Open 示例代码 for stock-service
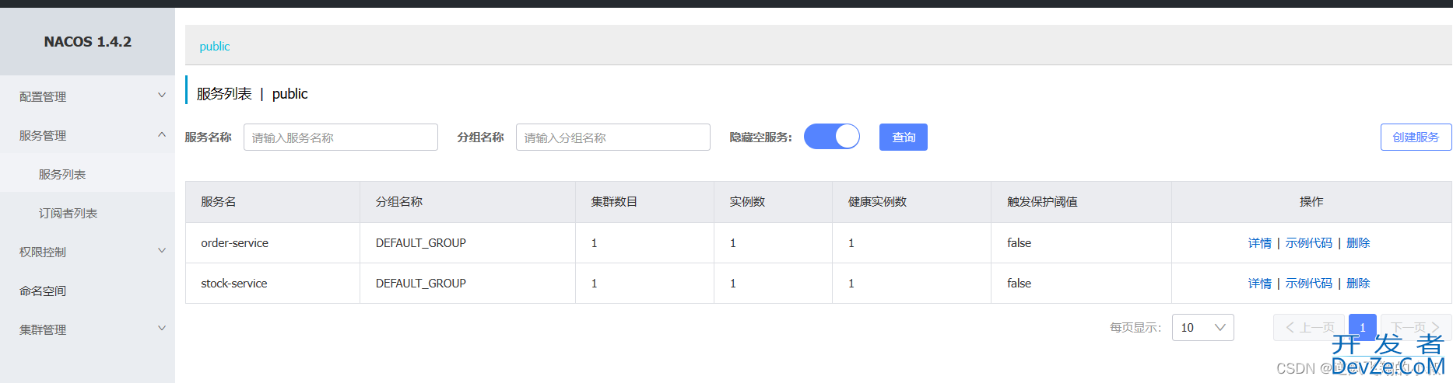The image size is (1453, 383). pyautogui.click(x=1309, y=284)
